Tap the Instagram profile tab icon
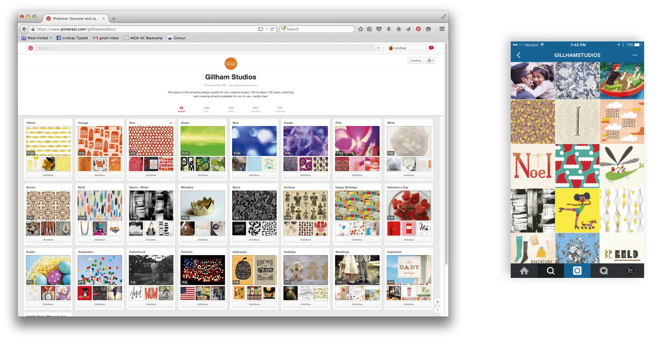Viewport: 659px width, 343px height. [x=631, y=271]
